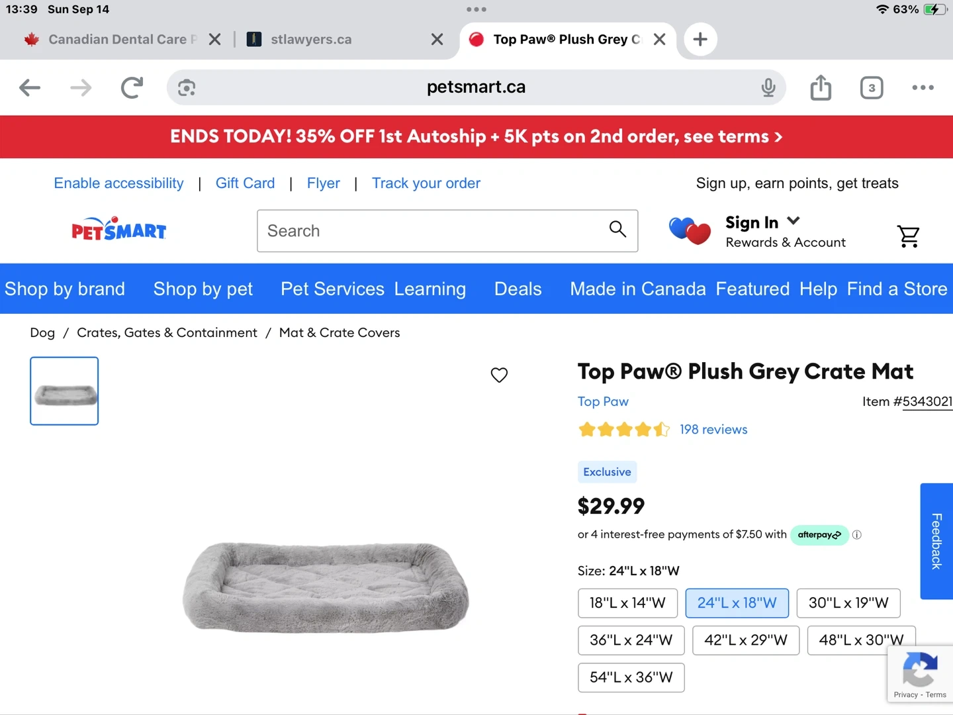Tap the voice search microphone icon
953x715 pixels.
coord(768,87)
